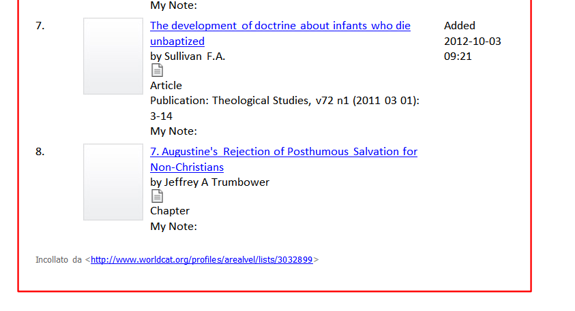
Task: Click list number '7.' in the left margin
Action: 40,26
